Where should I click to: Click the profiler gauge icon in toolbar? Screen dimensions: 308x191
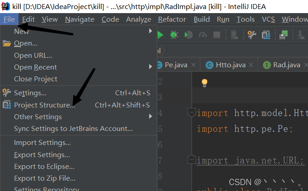point(203,35)
